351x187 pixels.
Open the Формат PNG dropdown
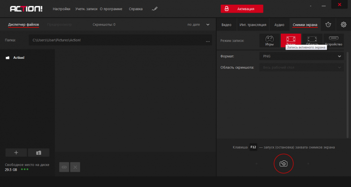301,56
